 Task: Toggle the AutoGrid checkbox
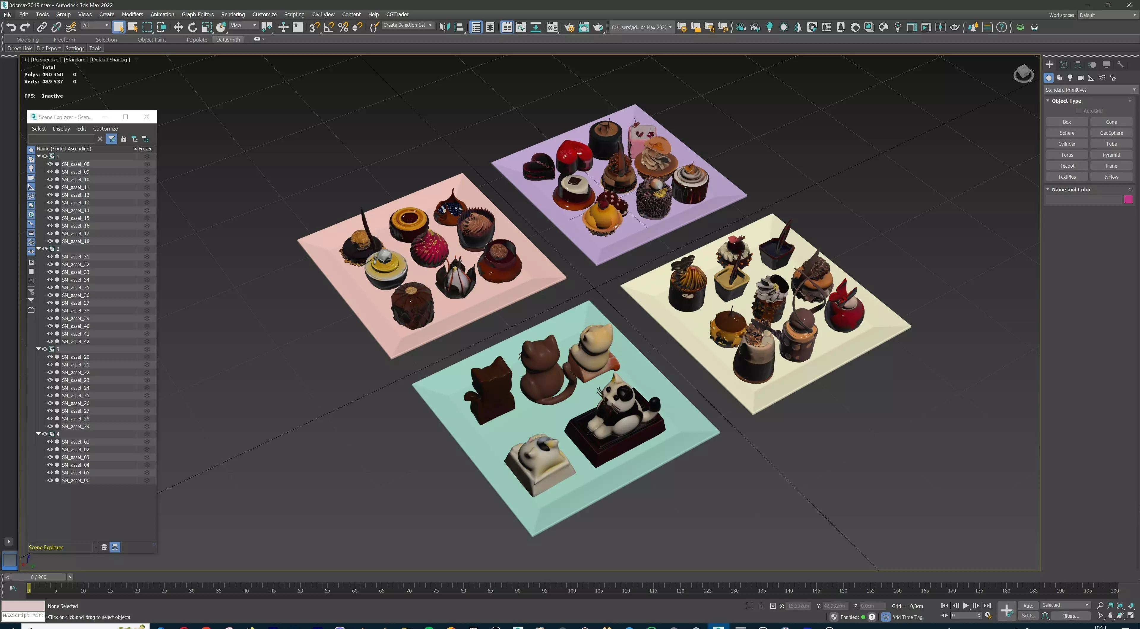click(x=1079, y=111)
